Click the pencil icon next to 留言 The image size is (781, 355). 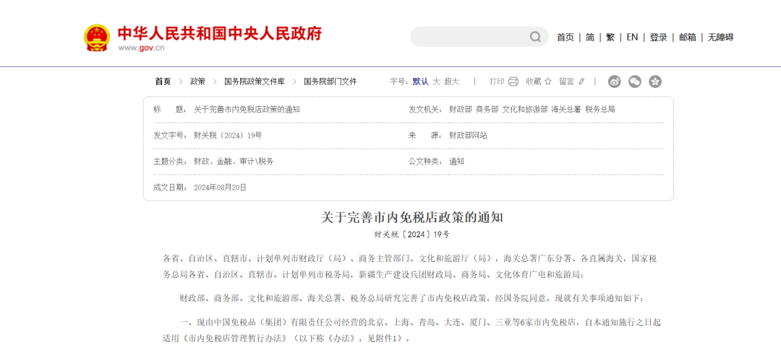point(581,82)
